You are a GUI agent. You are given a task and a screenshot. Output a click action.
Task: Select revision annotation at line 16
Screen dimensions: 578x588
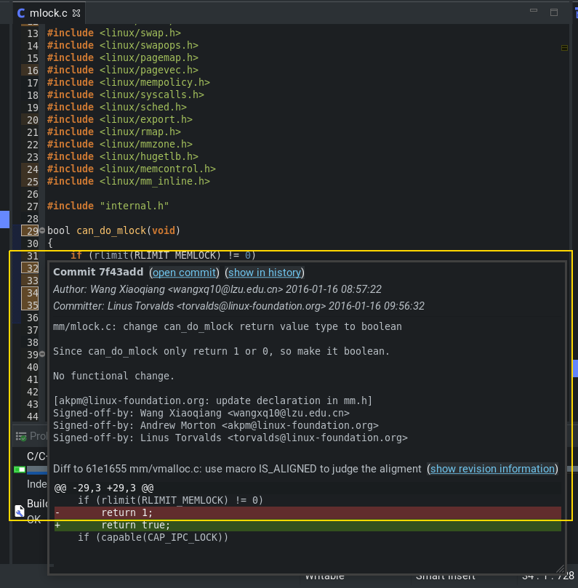tap(32, 71)
